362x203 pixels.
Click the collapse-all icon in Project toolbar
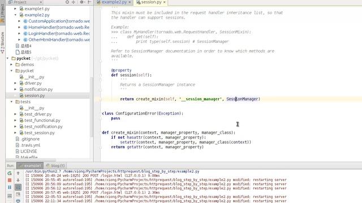tap(74, 2)
